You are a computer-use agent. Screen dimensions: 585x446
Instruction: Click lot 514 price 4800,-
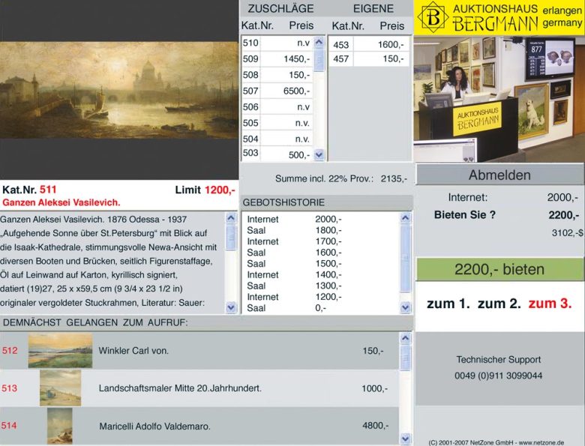(375, 426)
